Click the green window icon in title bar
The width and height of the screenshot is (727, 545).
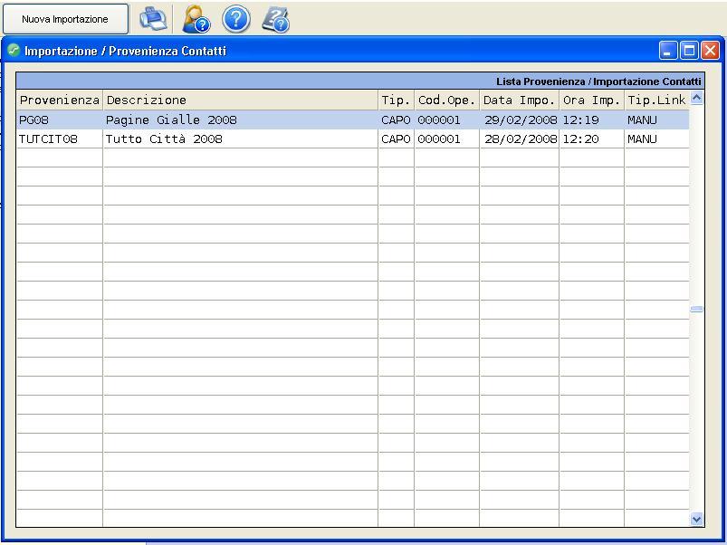tap(14, 51)
